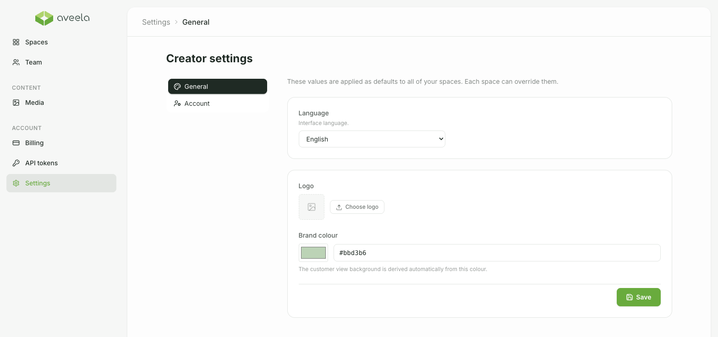Click the Account user-cog icon
This screenshot has height=337, width=718.
tap(177, 103)
